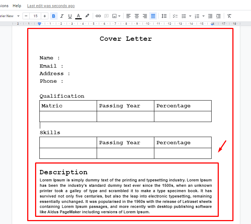Screen dimensions: 251x224
Task: Increase font size with plus button
Action: tap(45, 16)
